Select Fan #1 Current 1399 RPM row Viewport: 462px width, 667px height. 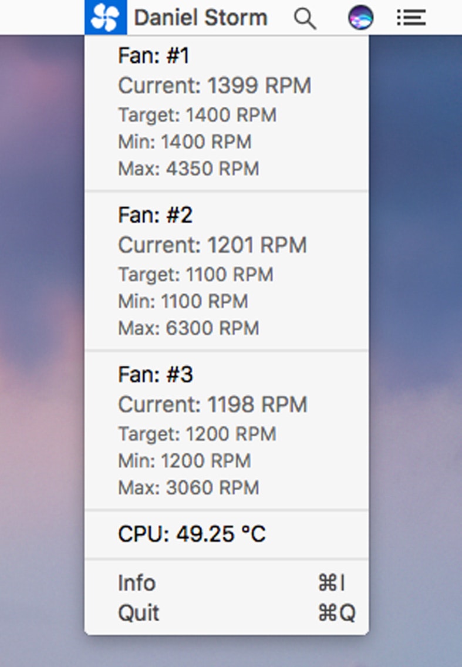[x=214, y=86]
